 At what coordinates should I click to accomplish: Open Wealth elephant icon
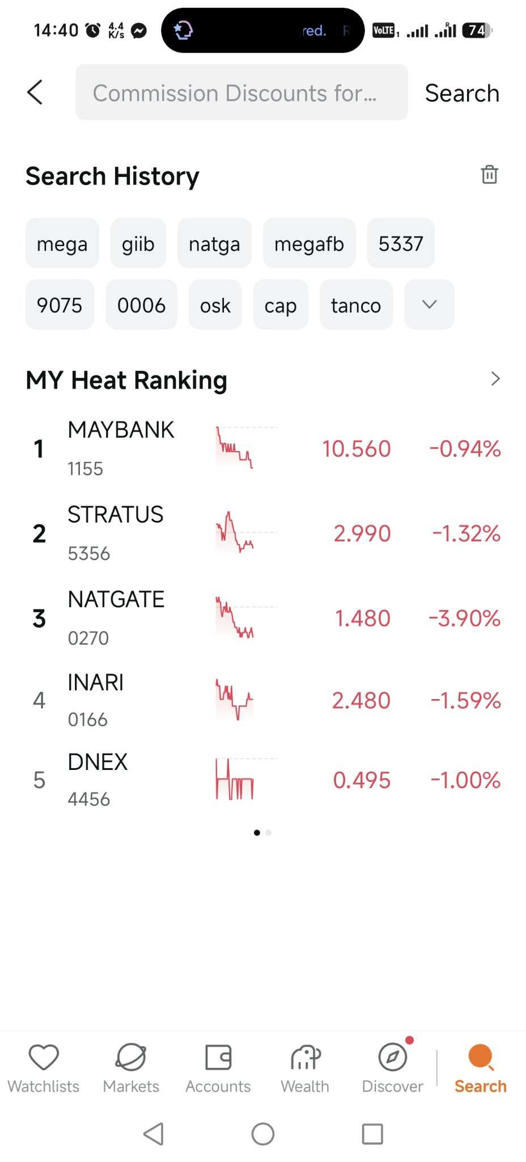coord(306,1057)
